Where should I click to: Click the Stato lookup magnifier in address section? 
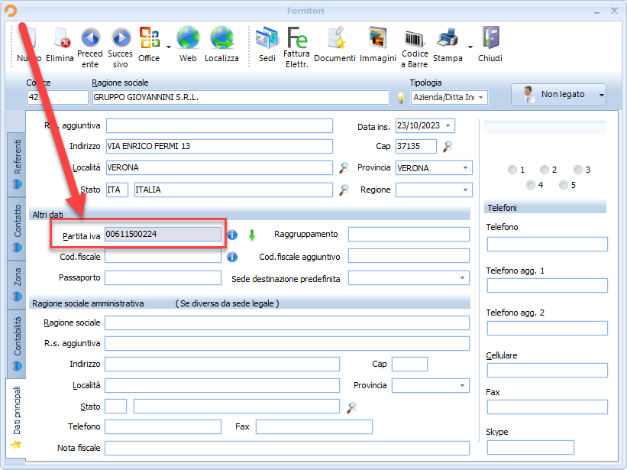click(x=344, y=190)
